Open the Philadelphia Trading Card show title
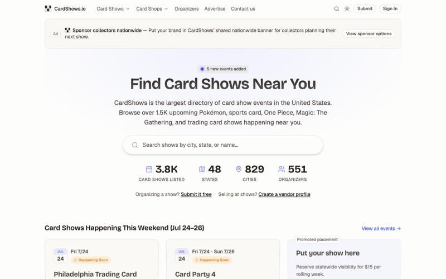Image resolution: width=446 pixels, height=279 pixels. (x=95, y=274)
